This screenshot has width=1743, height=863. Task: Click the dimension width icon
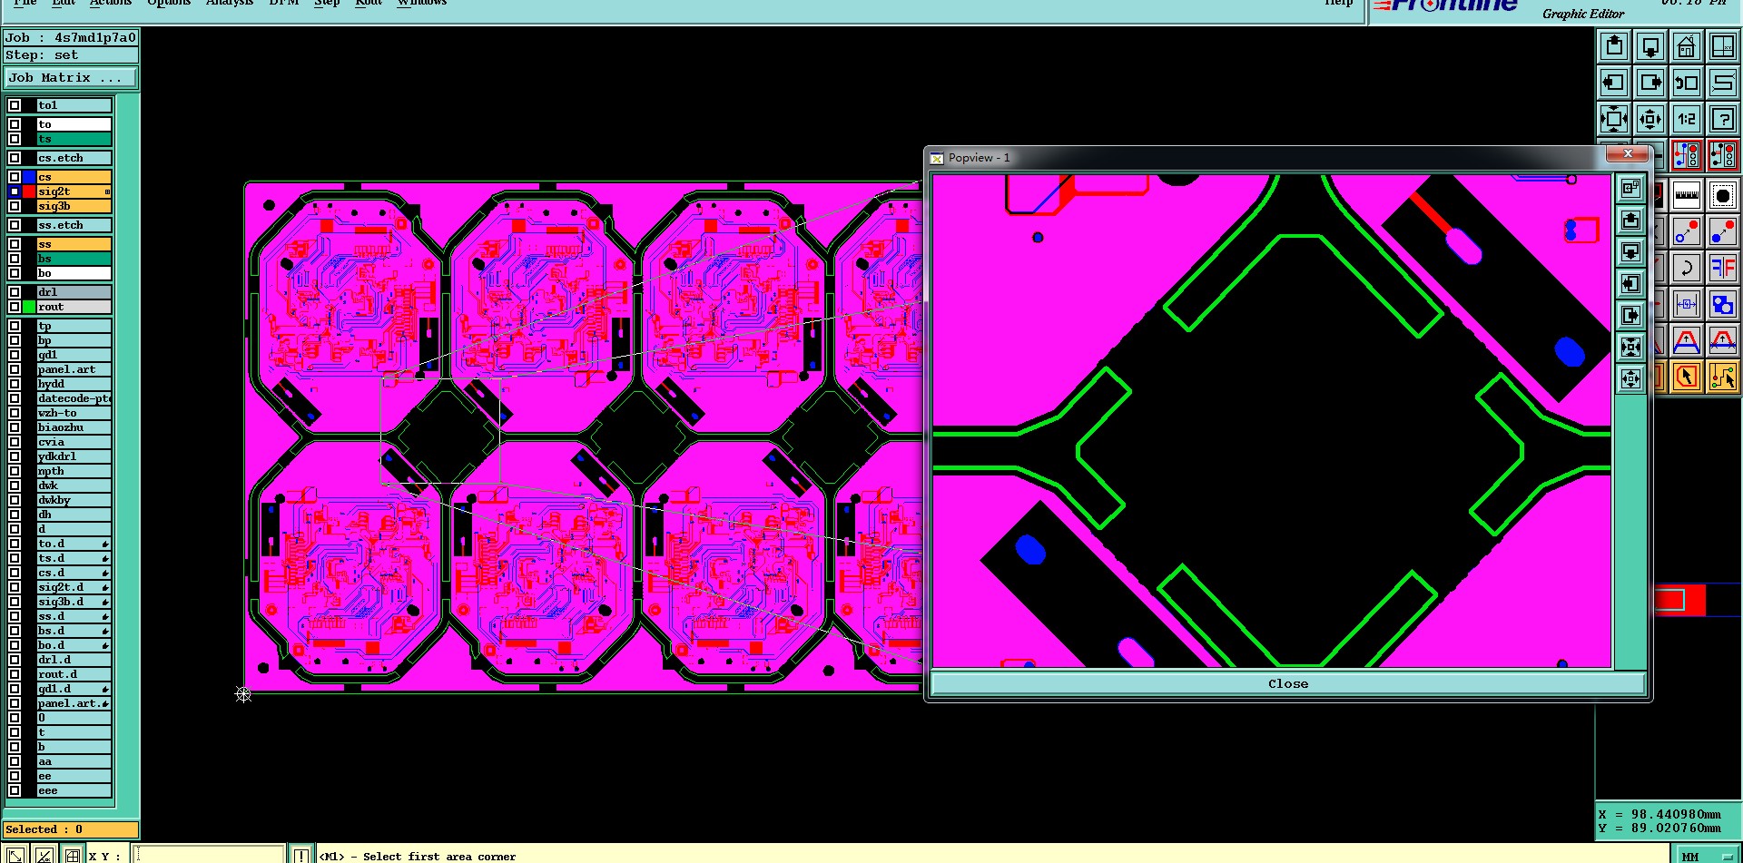[x=1687, y=304]
